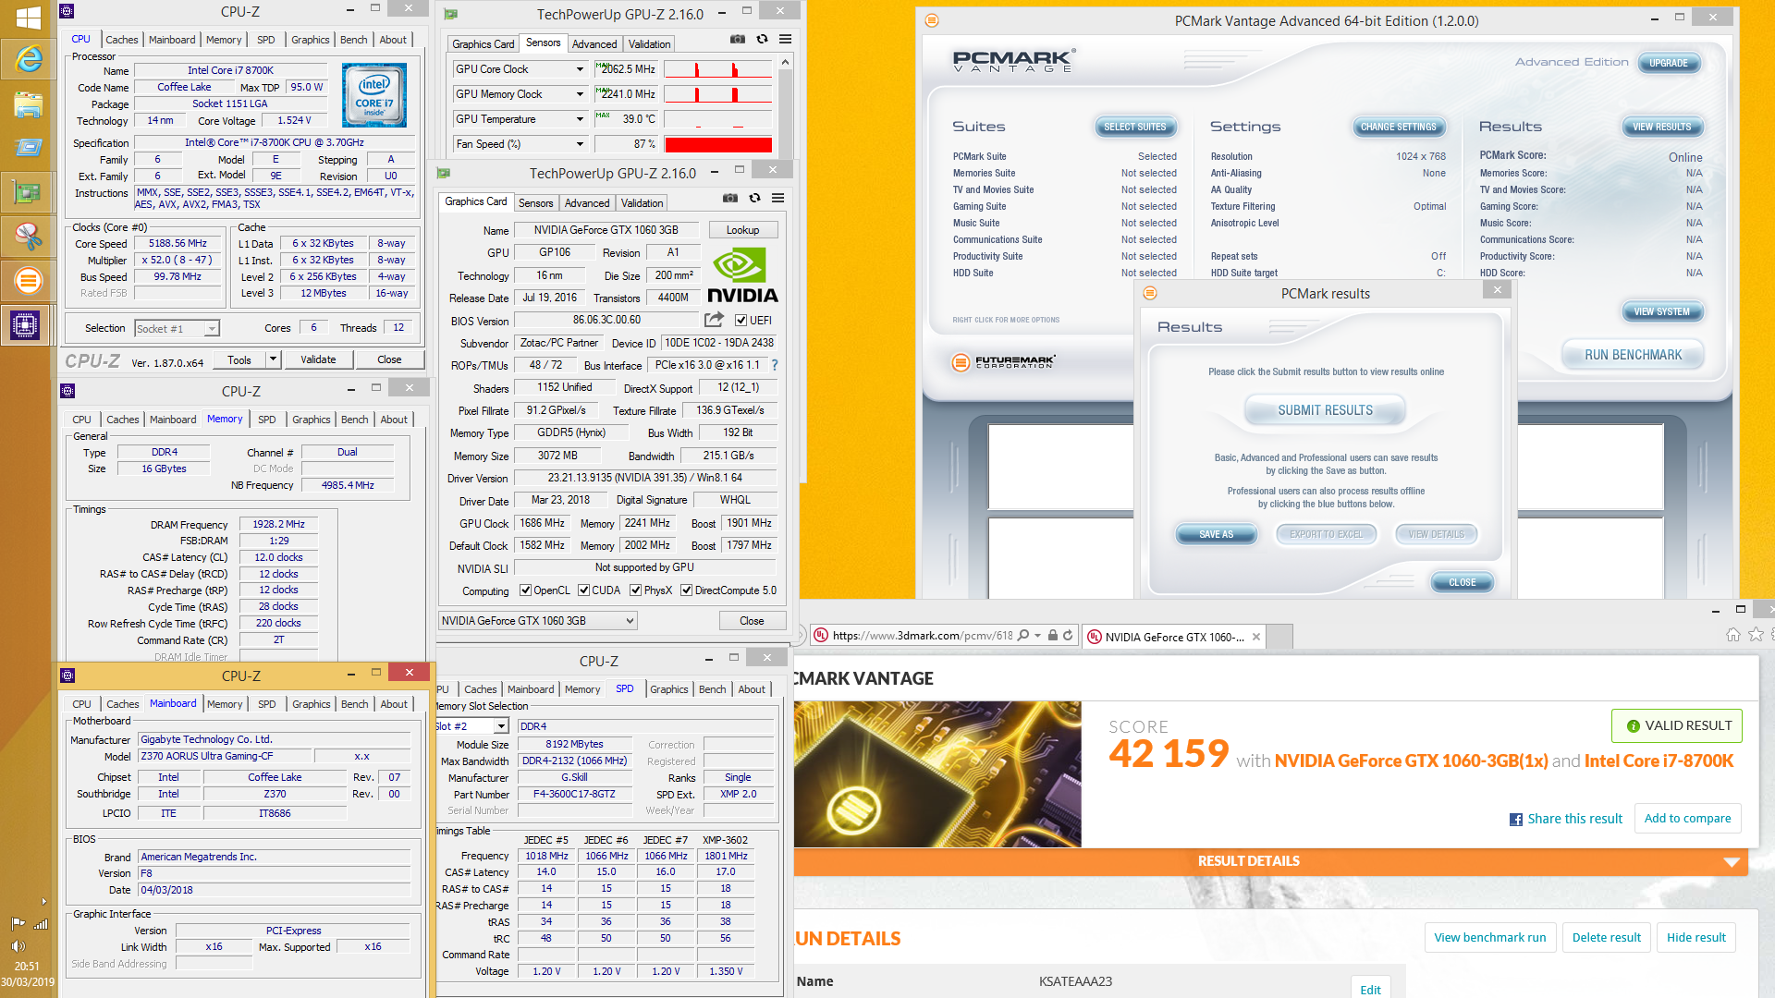1775x998 pixels.
Task: Open the GPU Temperature sensor dropdown
Action: pyautogui.click(x=580, y=119)
